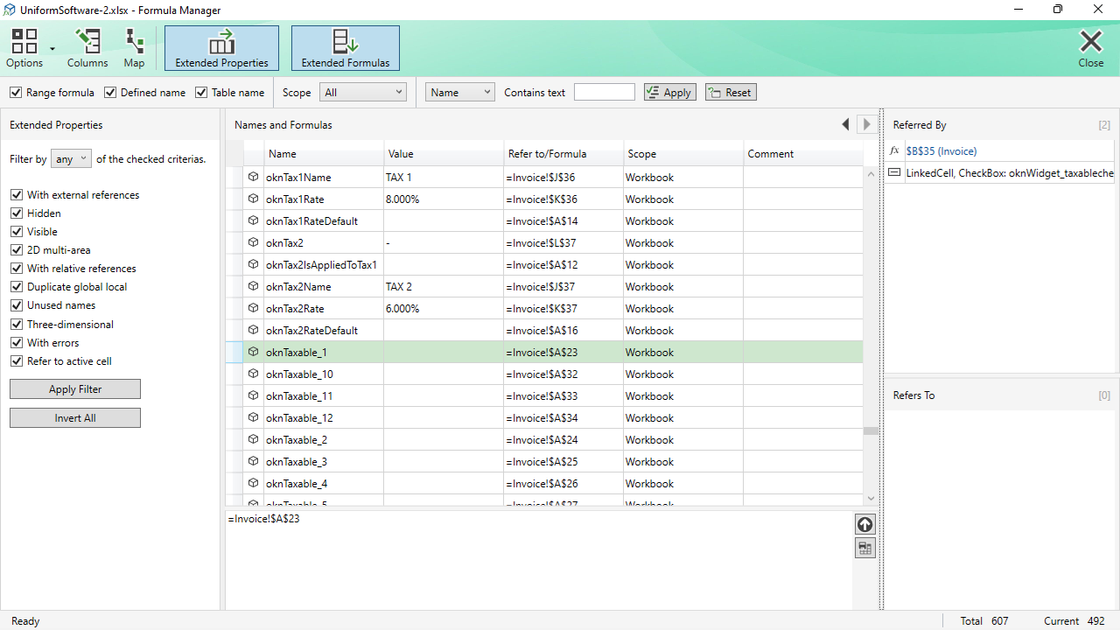This screenshot has width=1120, height=630.
Task: Open the $B$35 (Invoice) reference link
Action: tap(941, 151)
